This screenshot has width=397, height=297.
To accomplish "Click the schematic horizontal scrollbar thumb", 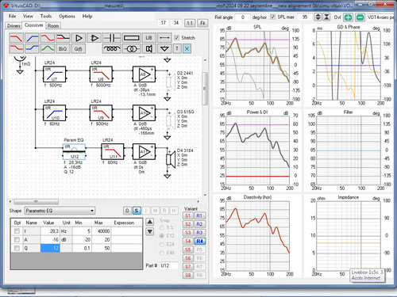I will pos(36,202).
